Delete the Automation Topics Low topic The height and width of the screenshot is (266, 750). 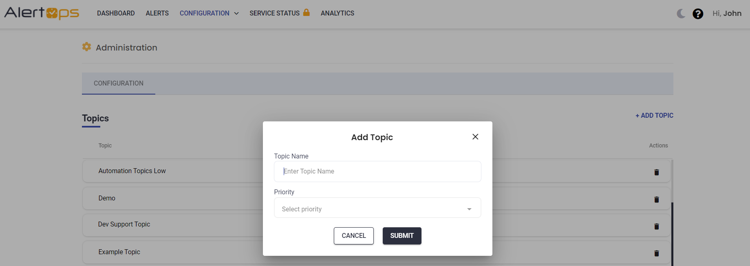[656, 172]
